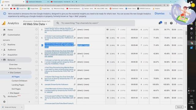Switch to the Channel analytics YouTube tab

[62, 2]
